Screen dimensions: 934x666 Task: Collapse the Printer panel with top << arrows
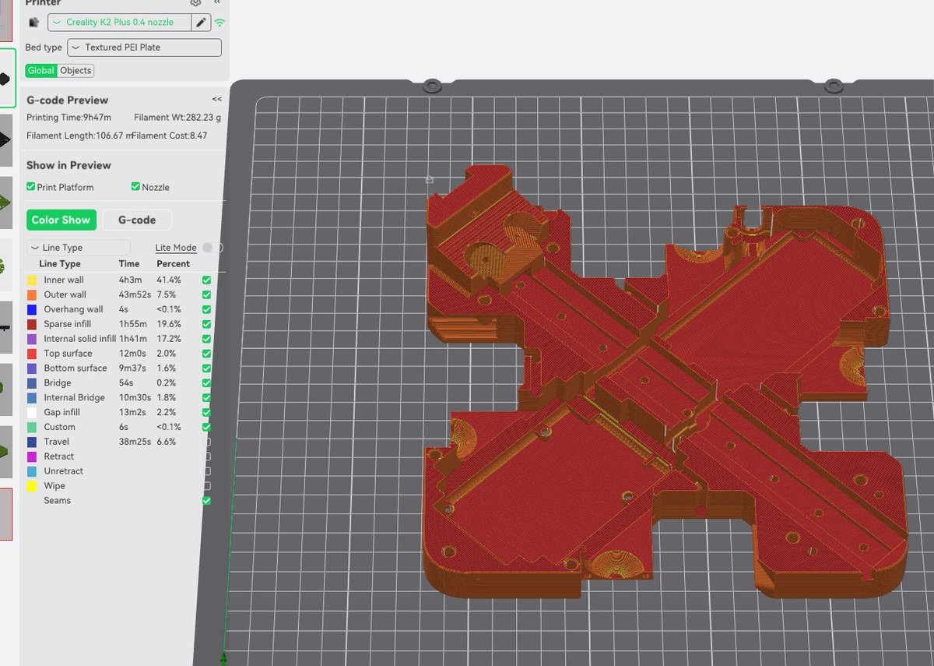(x=217, y=3)
